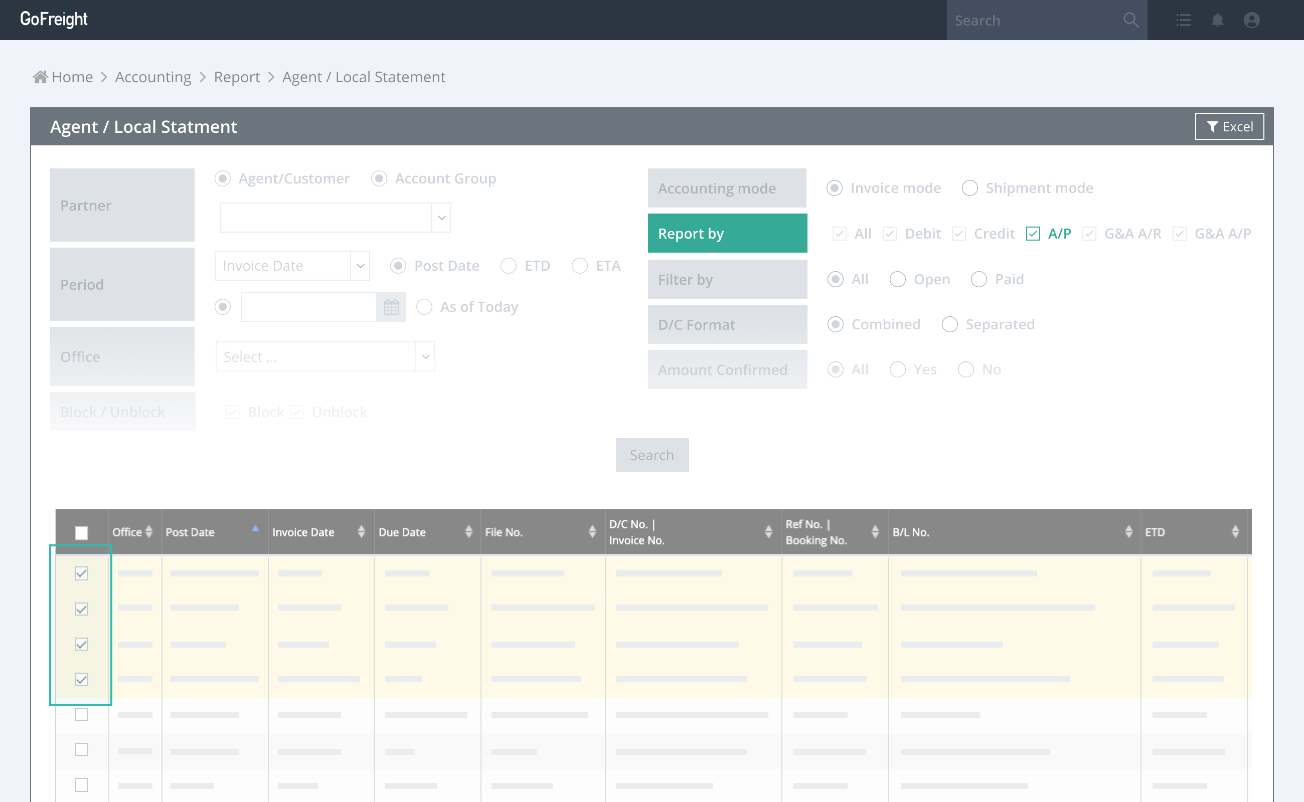Open the user account icon

tap(1251, 20)
